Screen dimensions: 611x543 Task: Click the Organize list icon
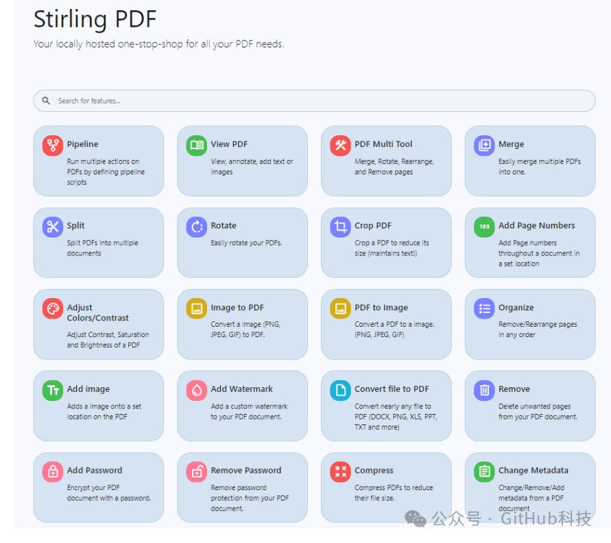click(x=484, y=308)
